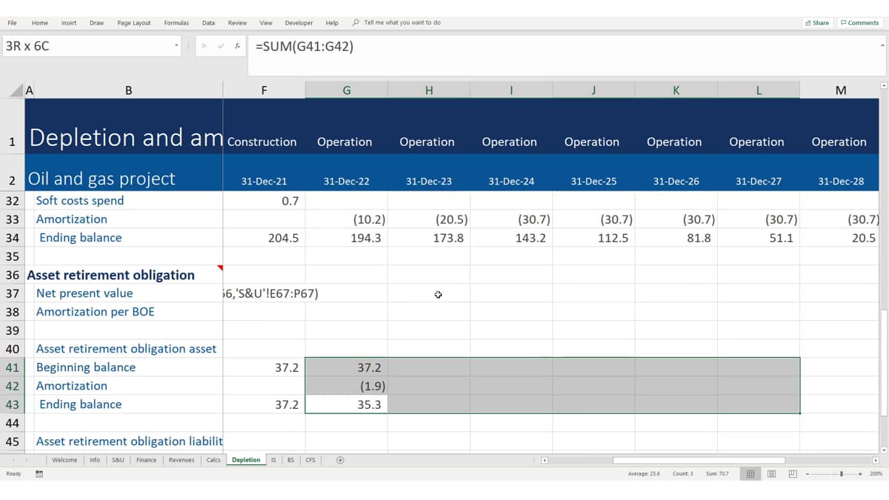Open the Help ribbon tab
889x500 pixels.
(x=332, y=23)
